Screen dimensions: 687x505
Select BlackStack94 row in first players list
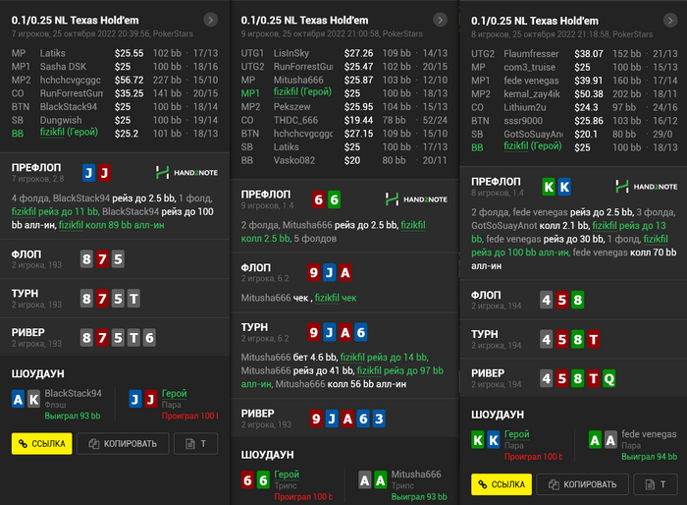pos(115,107)
